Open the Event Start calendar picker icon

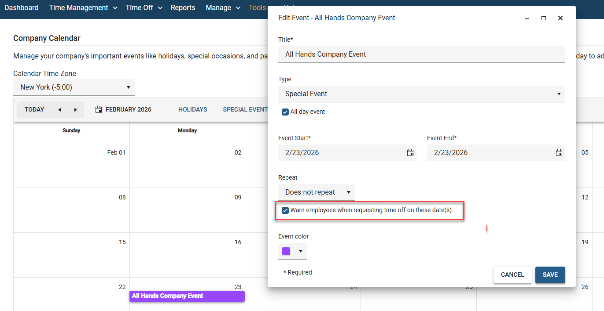click(410, 153)
